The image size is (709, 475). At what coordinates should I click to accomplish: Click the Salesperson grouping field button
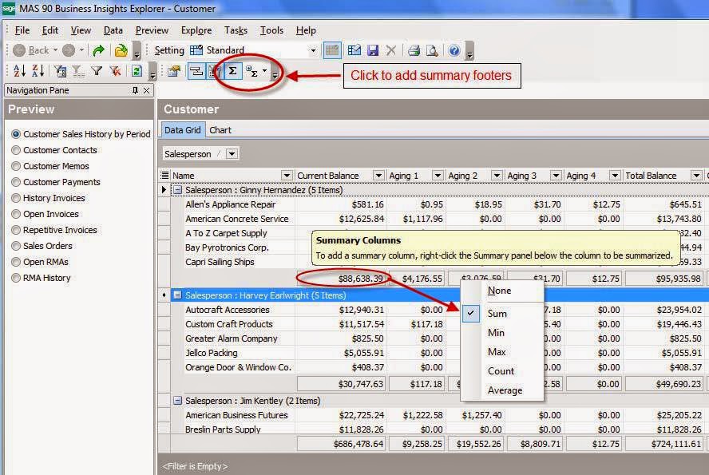200,154
